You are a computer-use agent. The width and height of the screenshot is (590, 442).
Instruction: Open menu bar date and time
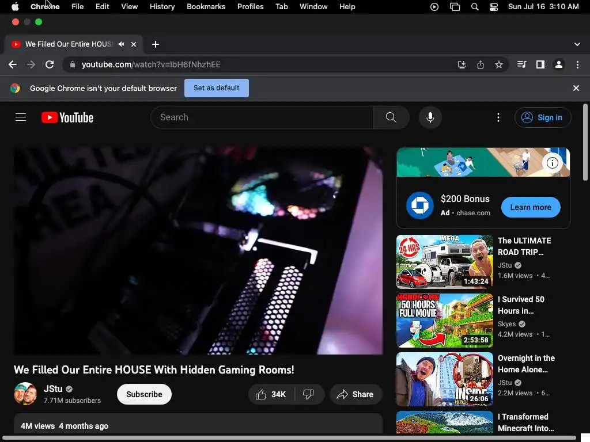click(x=543, y=7)
